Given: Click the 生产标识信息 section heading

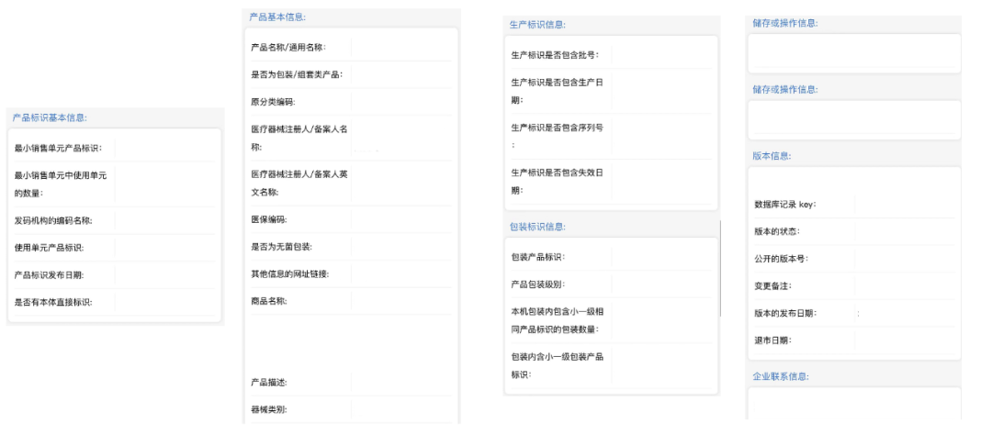Looking at the screenshot, I should pyautogui.click(x=537, y=25).
